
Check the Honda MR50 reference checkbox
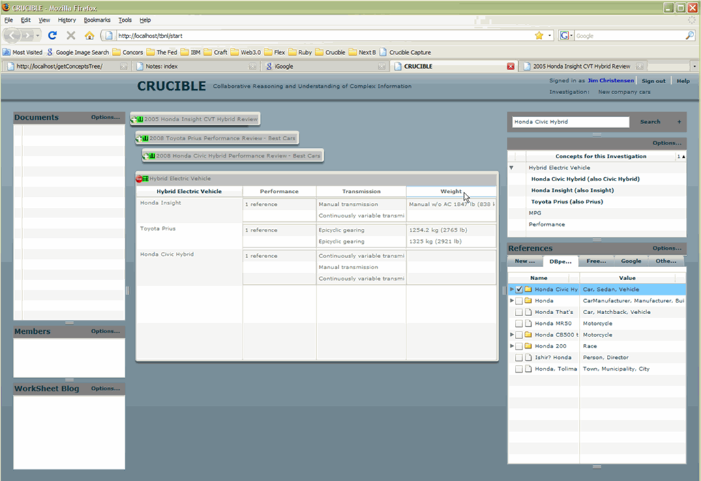[x=519, y=324]
